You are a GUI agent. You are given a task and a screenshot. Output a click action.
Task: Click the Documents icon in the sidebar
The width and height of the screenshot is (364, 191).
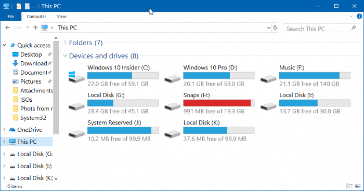15,72
